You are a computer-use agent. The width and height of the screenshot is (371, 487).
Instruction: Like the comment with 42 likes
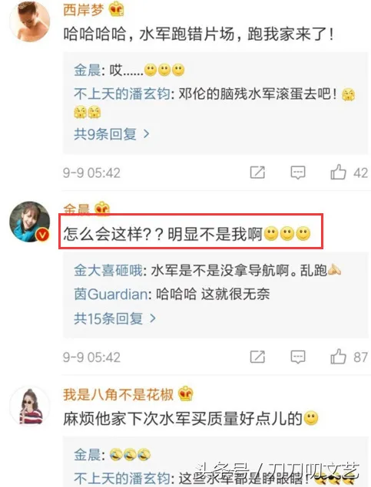click(x=338, y=172)
